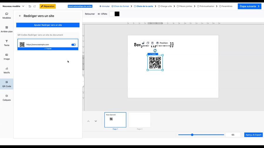Open Effets options in toolbar

[102, 14]
